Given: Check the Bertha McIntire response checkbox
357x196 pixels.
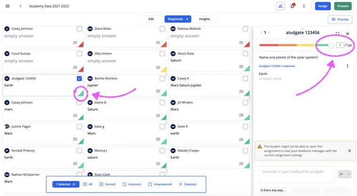Looking at the screenshot, I should pos(163,78).
